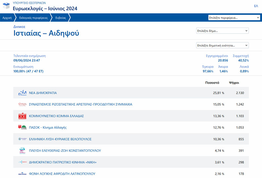Click the ballot box logo icon
262x178 pixels.
[x=6, y=6]
